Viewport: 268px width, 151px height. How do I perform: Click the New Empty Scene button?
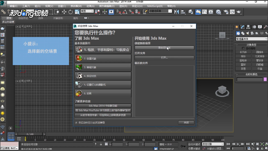tap(164, 48)
